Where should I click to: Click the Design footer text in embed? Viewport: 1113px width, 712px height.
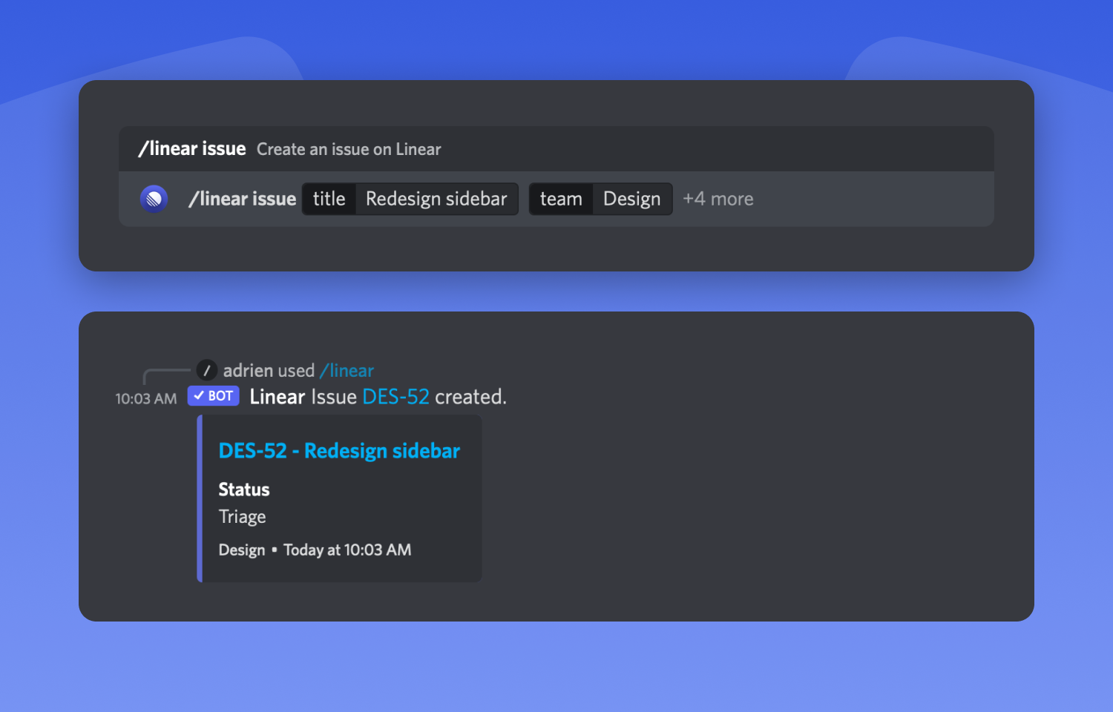pos(242,550)
